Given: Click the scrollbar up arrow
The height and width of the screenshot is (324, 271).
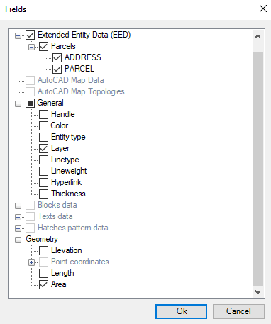Looking at the screenshot, I should click(258, 36).
